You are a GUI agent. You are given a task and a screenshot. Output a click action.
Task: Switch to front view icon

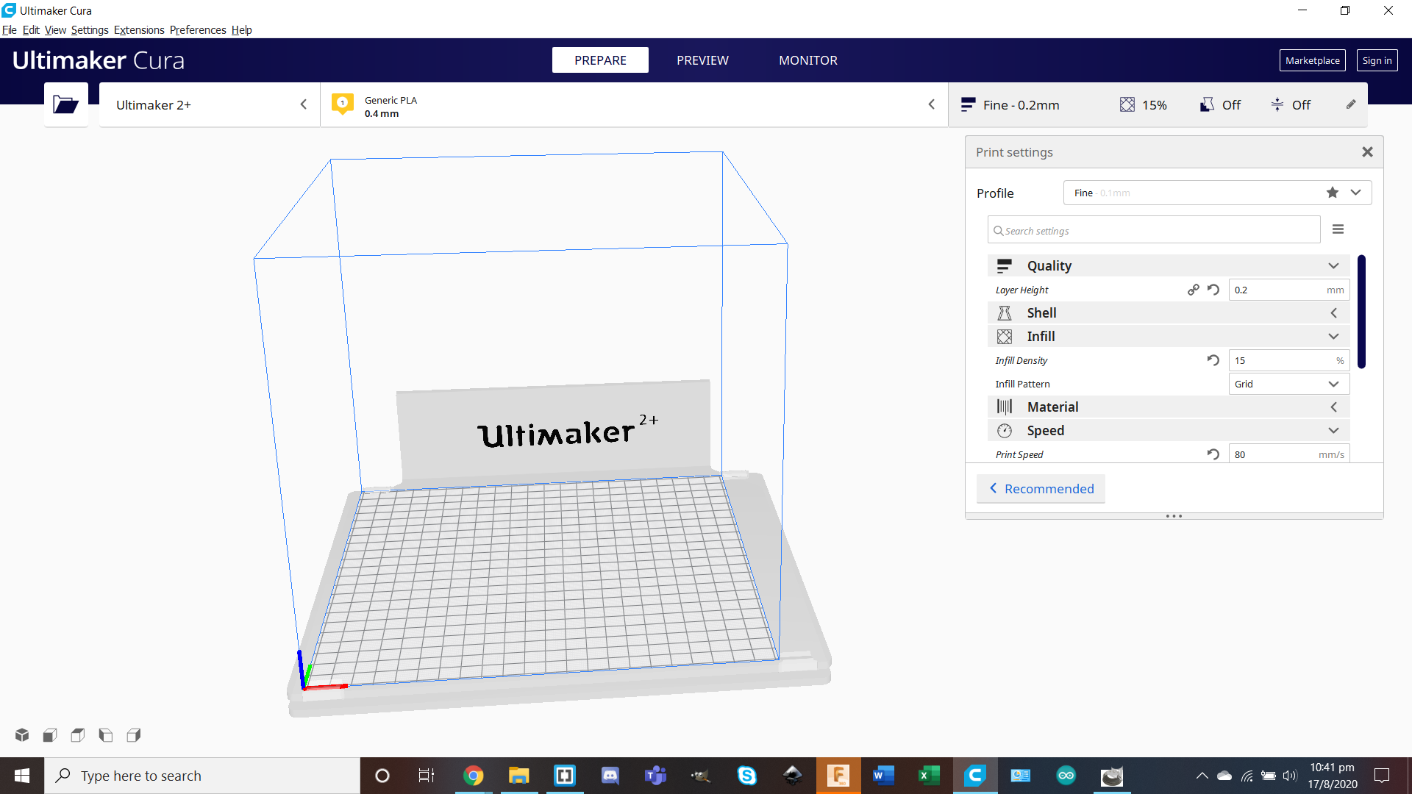(50, 735)
